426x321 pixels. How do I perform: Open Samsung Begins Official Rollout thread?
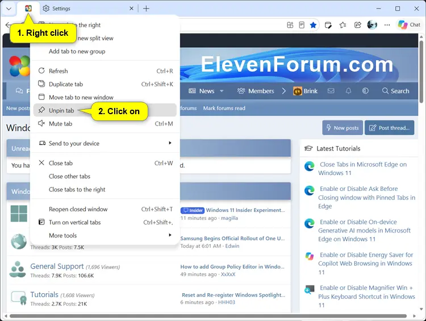tap(232, 239)
